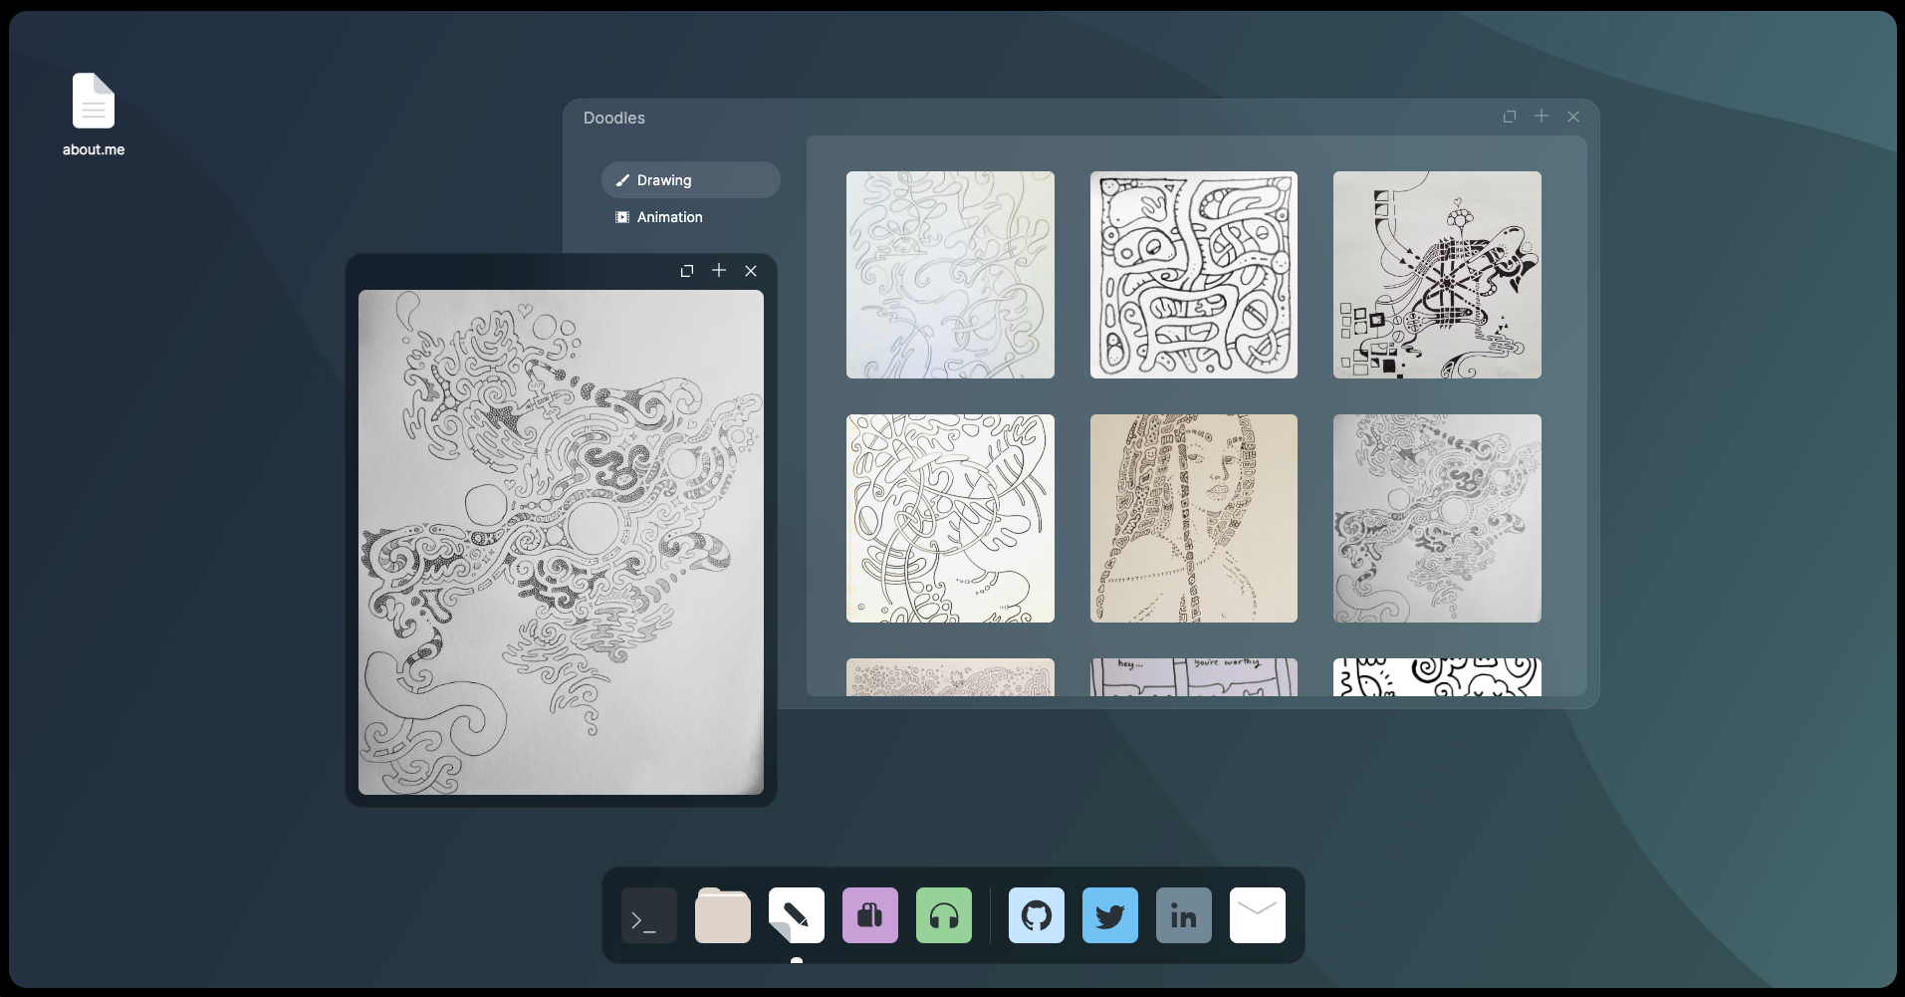Open the Files folder app in the dock
Screen dimensions: 1905x997
pyautogui.click(x=721, y=915)
